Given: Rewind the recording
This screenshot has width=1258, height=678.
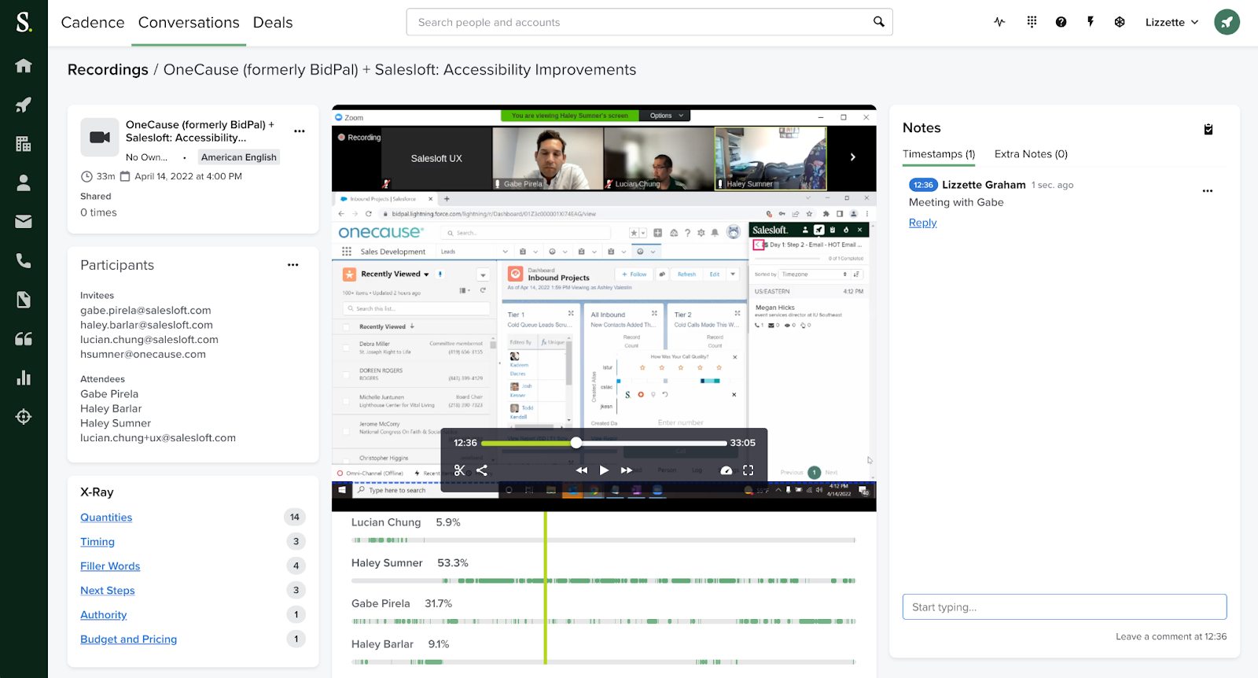Looking at the screenshot, I should click(582, 470).
